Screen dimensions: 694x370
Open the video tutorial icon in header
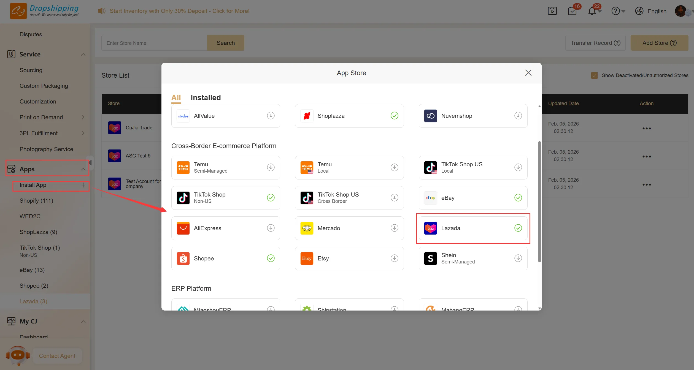552,11
